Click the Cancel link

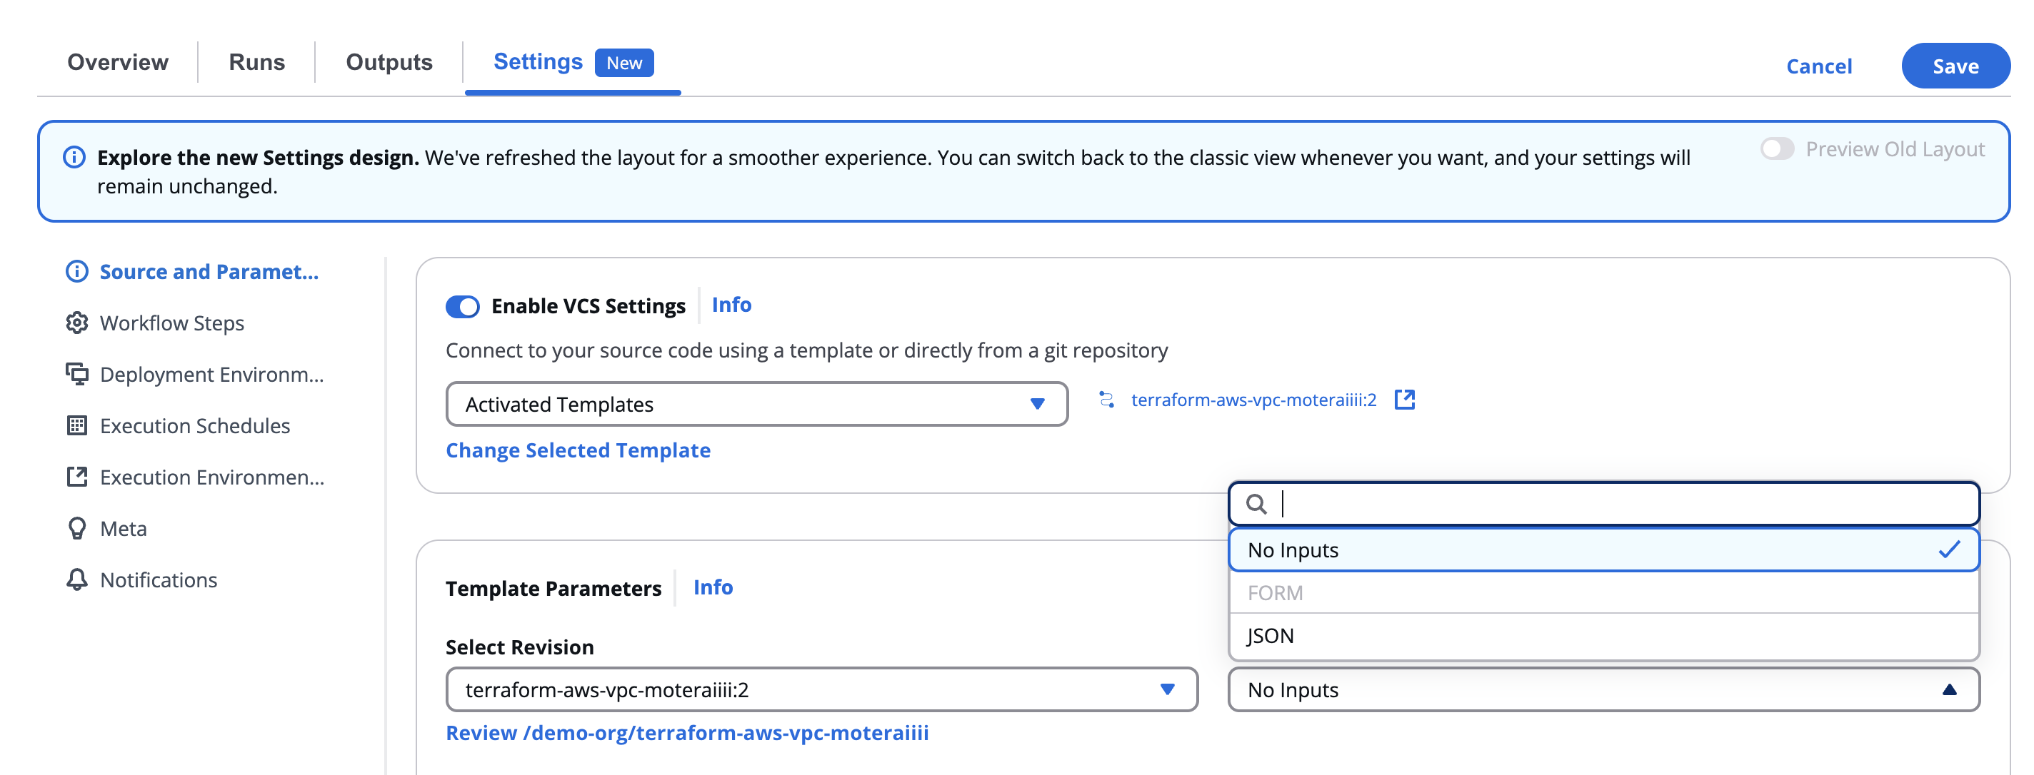coord(1818,66)
